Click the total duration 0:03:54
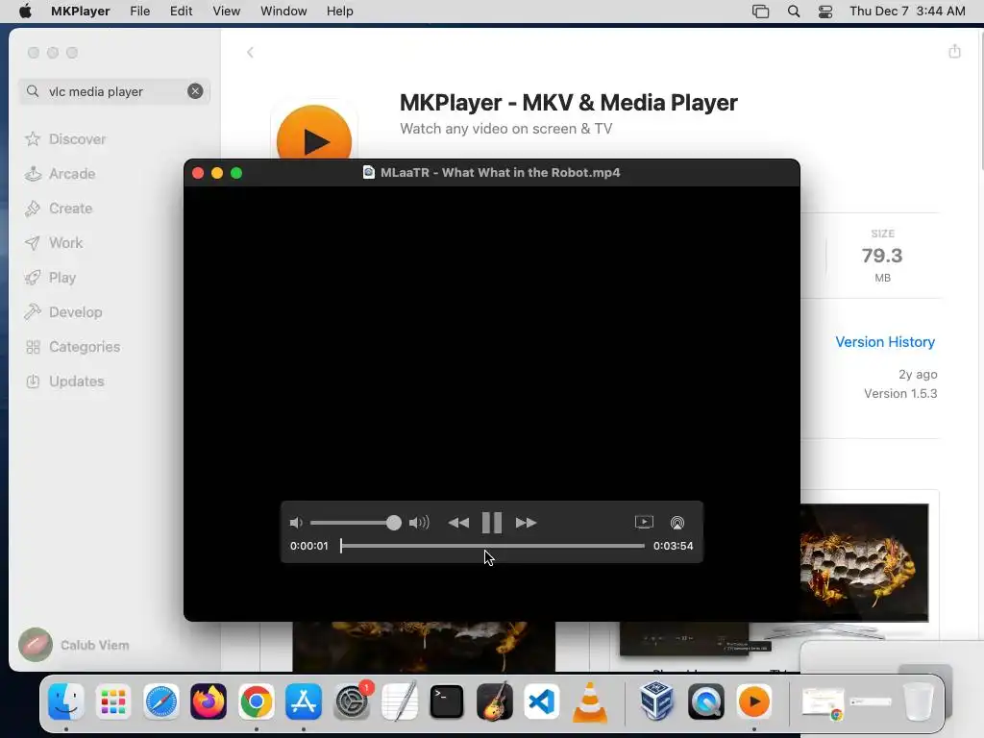This screenshot has height=738, width=984. click(x=673, y=546)
